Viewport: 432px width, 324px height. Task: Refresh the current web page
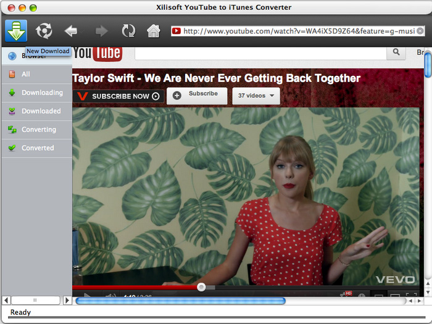click(x=128, y=30)
